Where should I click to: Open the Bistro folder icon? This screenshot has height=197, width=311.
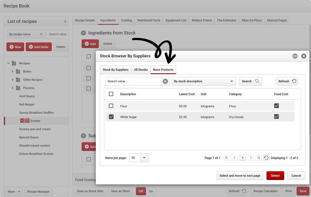click(18, 71)
